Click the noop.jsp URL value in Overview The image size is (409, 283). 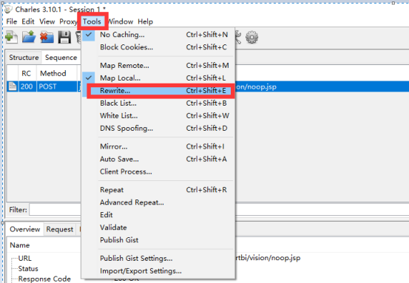[268, 258]
